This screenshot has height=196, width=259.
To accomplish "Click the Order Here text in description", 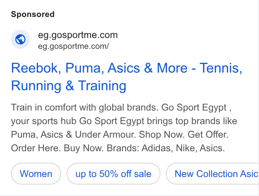I will click(36, 148).
